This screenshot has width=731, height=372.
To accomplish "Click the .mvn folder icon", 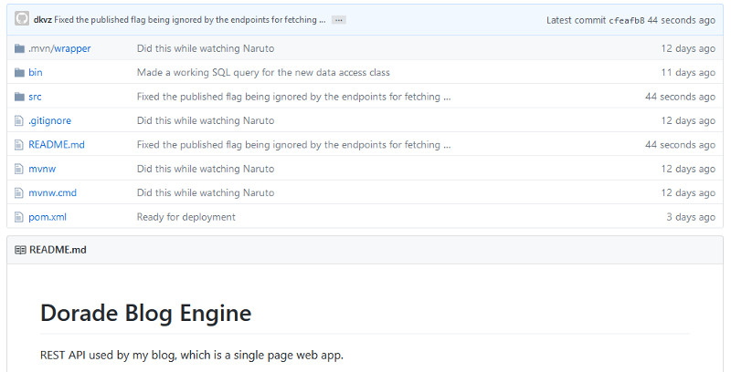I will (x=20, y=48).
